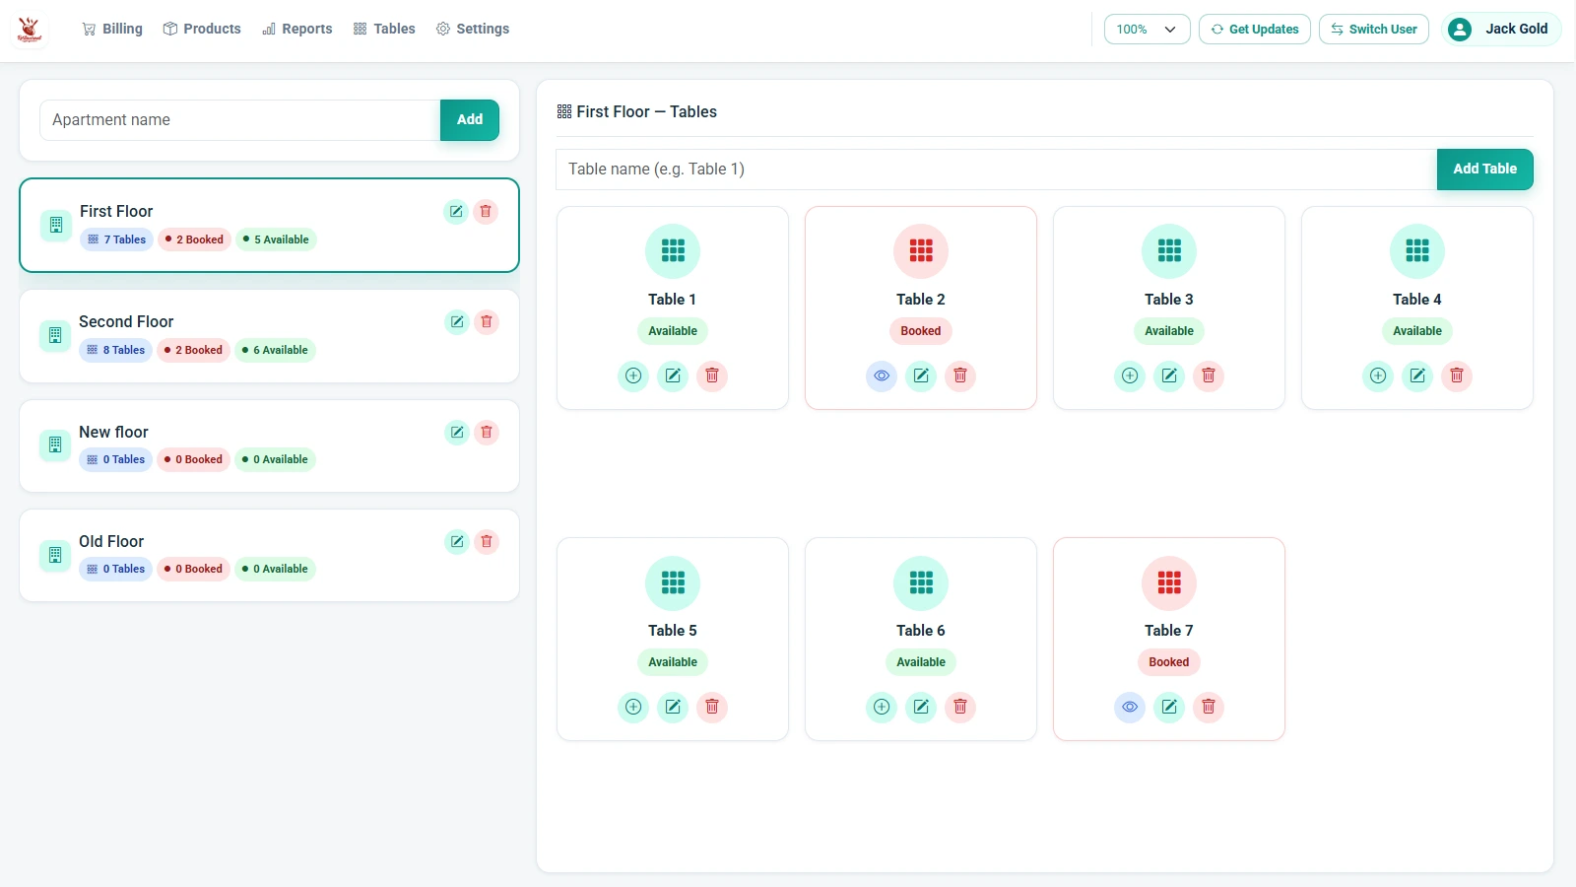This screenshot has width=1576, height=887.
Task: Click the trash icon on New floor
Action: [x=487, y=432]
